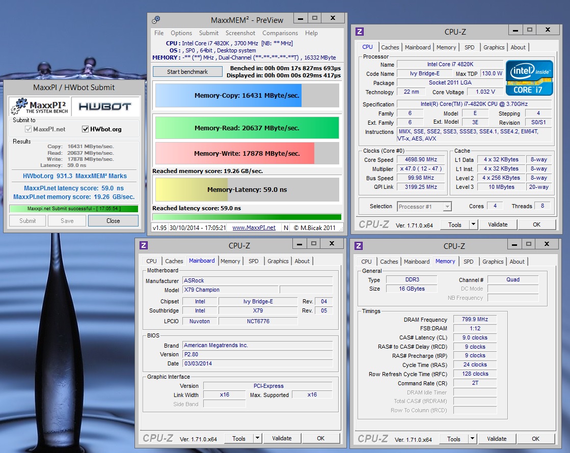Viewport: 570px width, 453px height.
Task: Open the Comparisons menu in MaxxMEM
Action: coord(280,33)
